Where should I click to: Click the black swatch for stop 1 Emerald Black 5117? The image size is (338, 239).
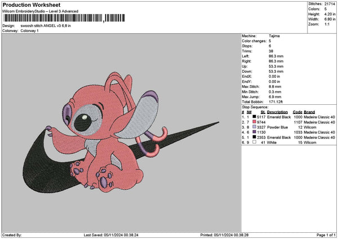254,117
